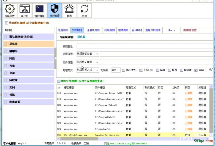Click the clipboard icon beside 嘟嘟牛 group
Image resolution: width=215 pixels, height=146 pixels.
click(6, 51)
